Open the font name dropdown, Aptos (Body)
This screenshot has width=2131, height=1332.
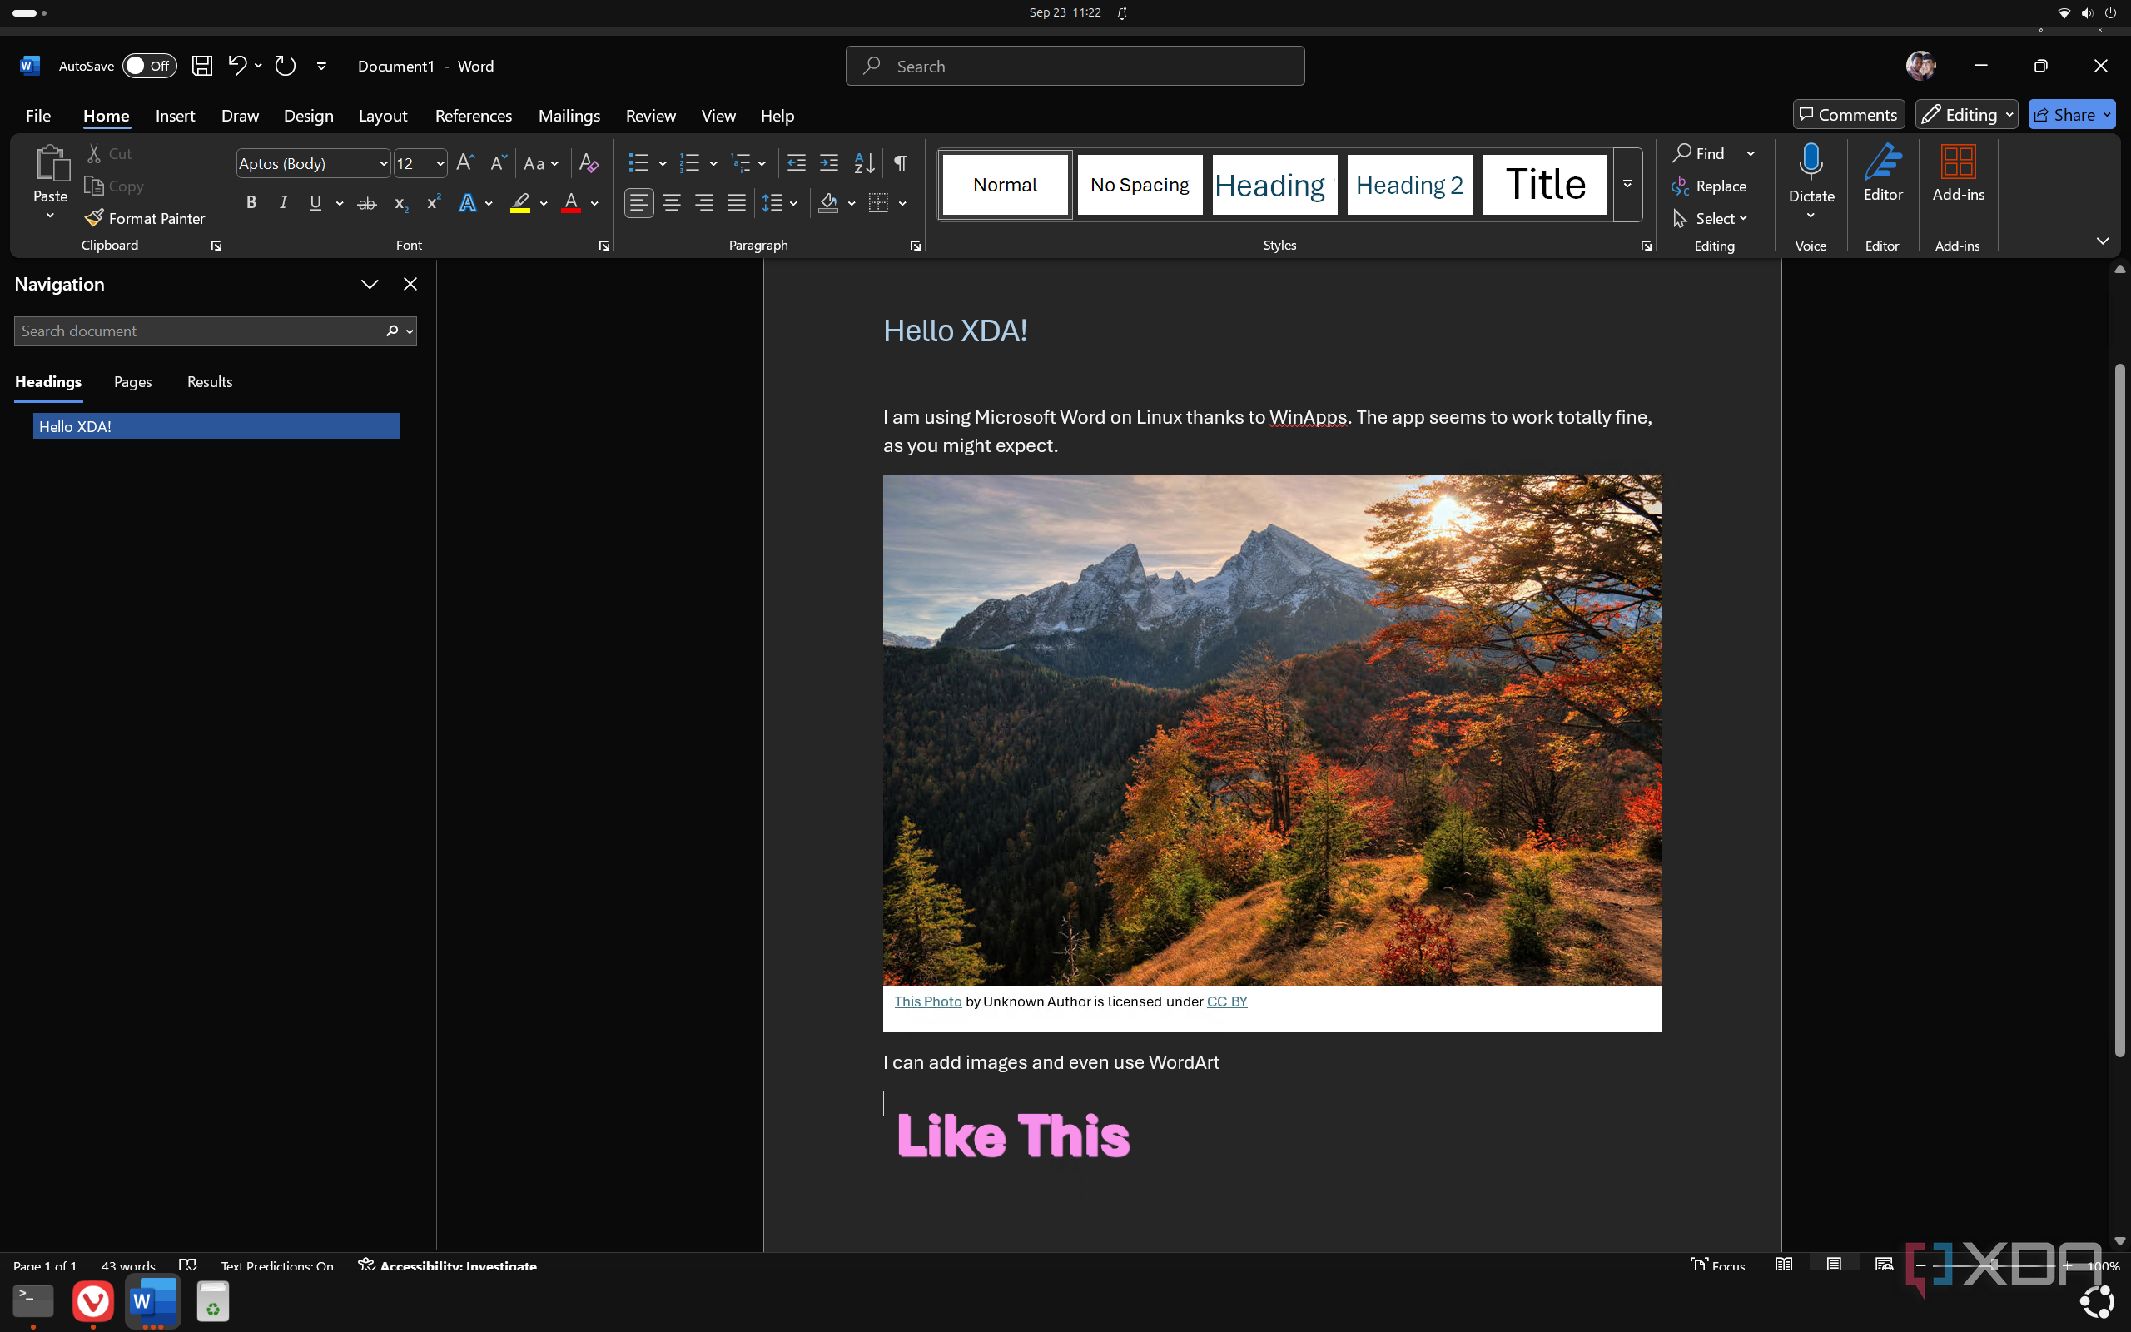tap(383, 164)
